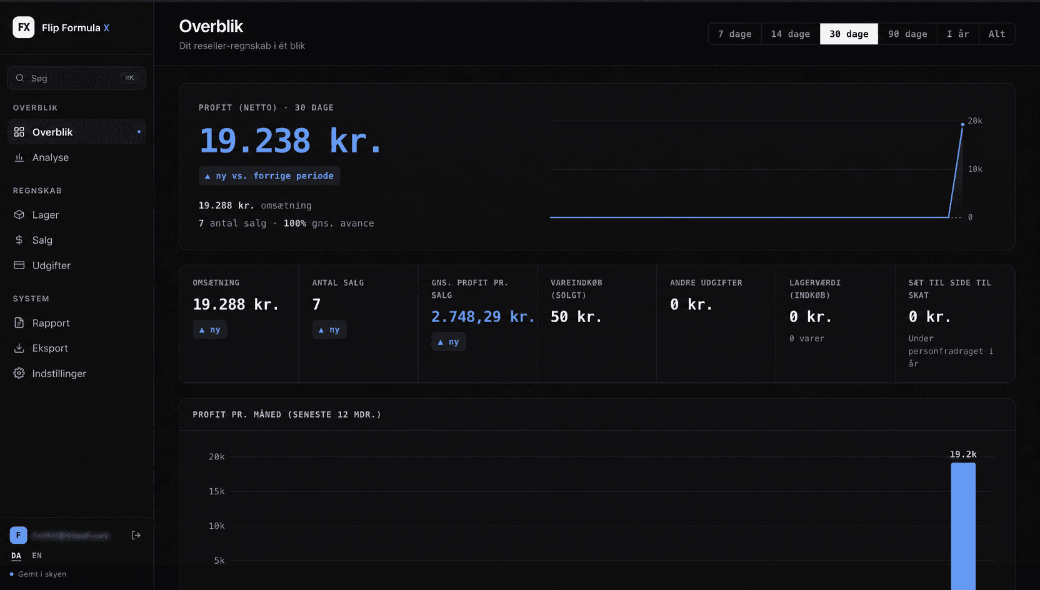Click the profit line chart end point
1040x590 pixels.
click(x=962, y=124)
